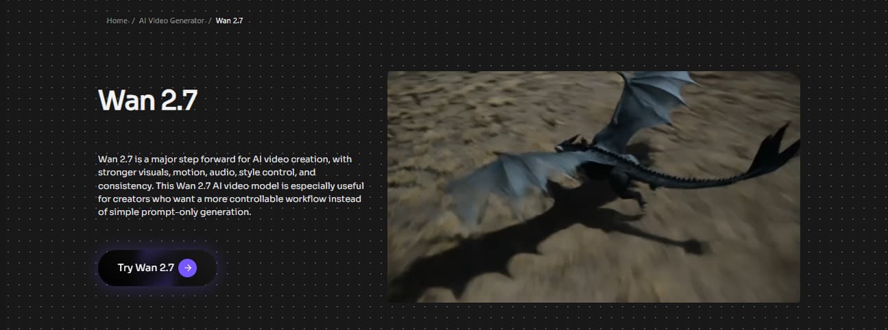888x330 pixels.
Task: Click the Home breadcrumb link
Action: (x=117, y=21)
